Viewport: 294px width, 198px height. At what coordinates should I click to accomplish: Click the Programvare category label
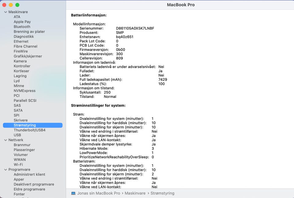[19, 169]
